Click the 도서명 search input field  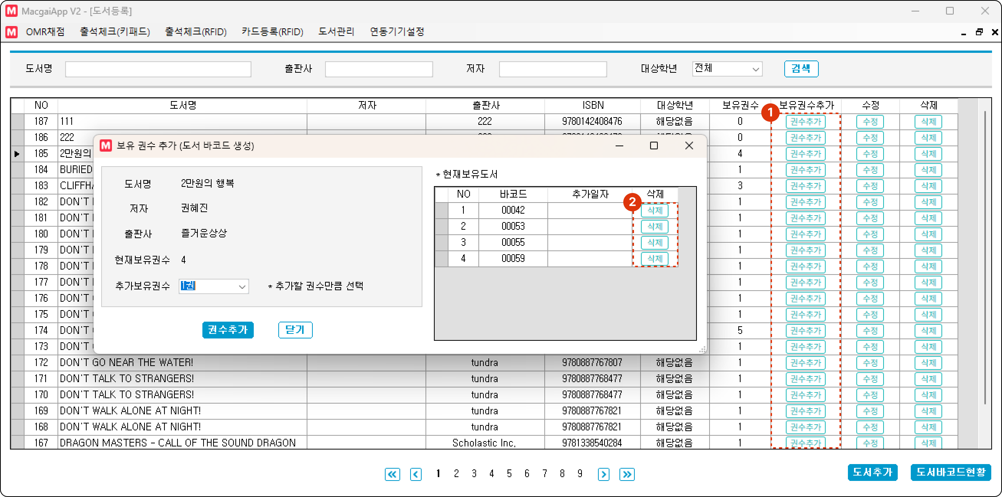(158, 69)
